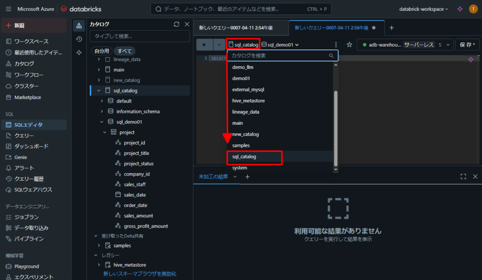Screen dimensions: 482x280
Task: Maximize the results pane
Action: tap(463, 176)
